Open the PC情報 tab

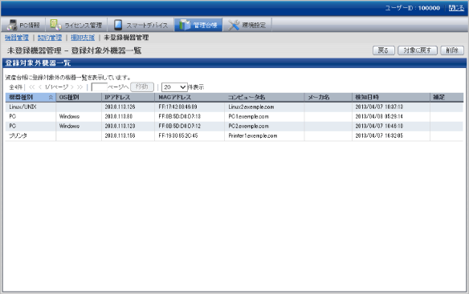coord(23,25)
